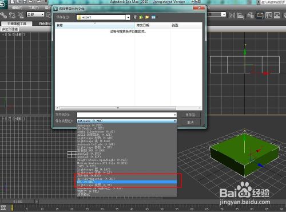Open the mini curve editor icon by timeline
The width and height of the screenshot is (286, 212).
coord(3,207)
